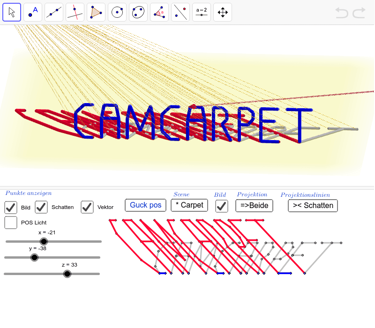
Task: Select the Move Graphics View tool
Action: pos(222,12)
